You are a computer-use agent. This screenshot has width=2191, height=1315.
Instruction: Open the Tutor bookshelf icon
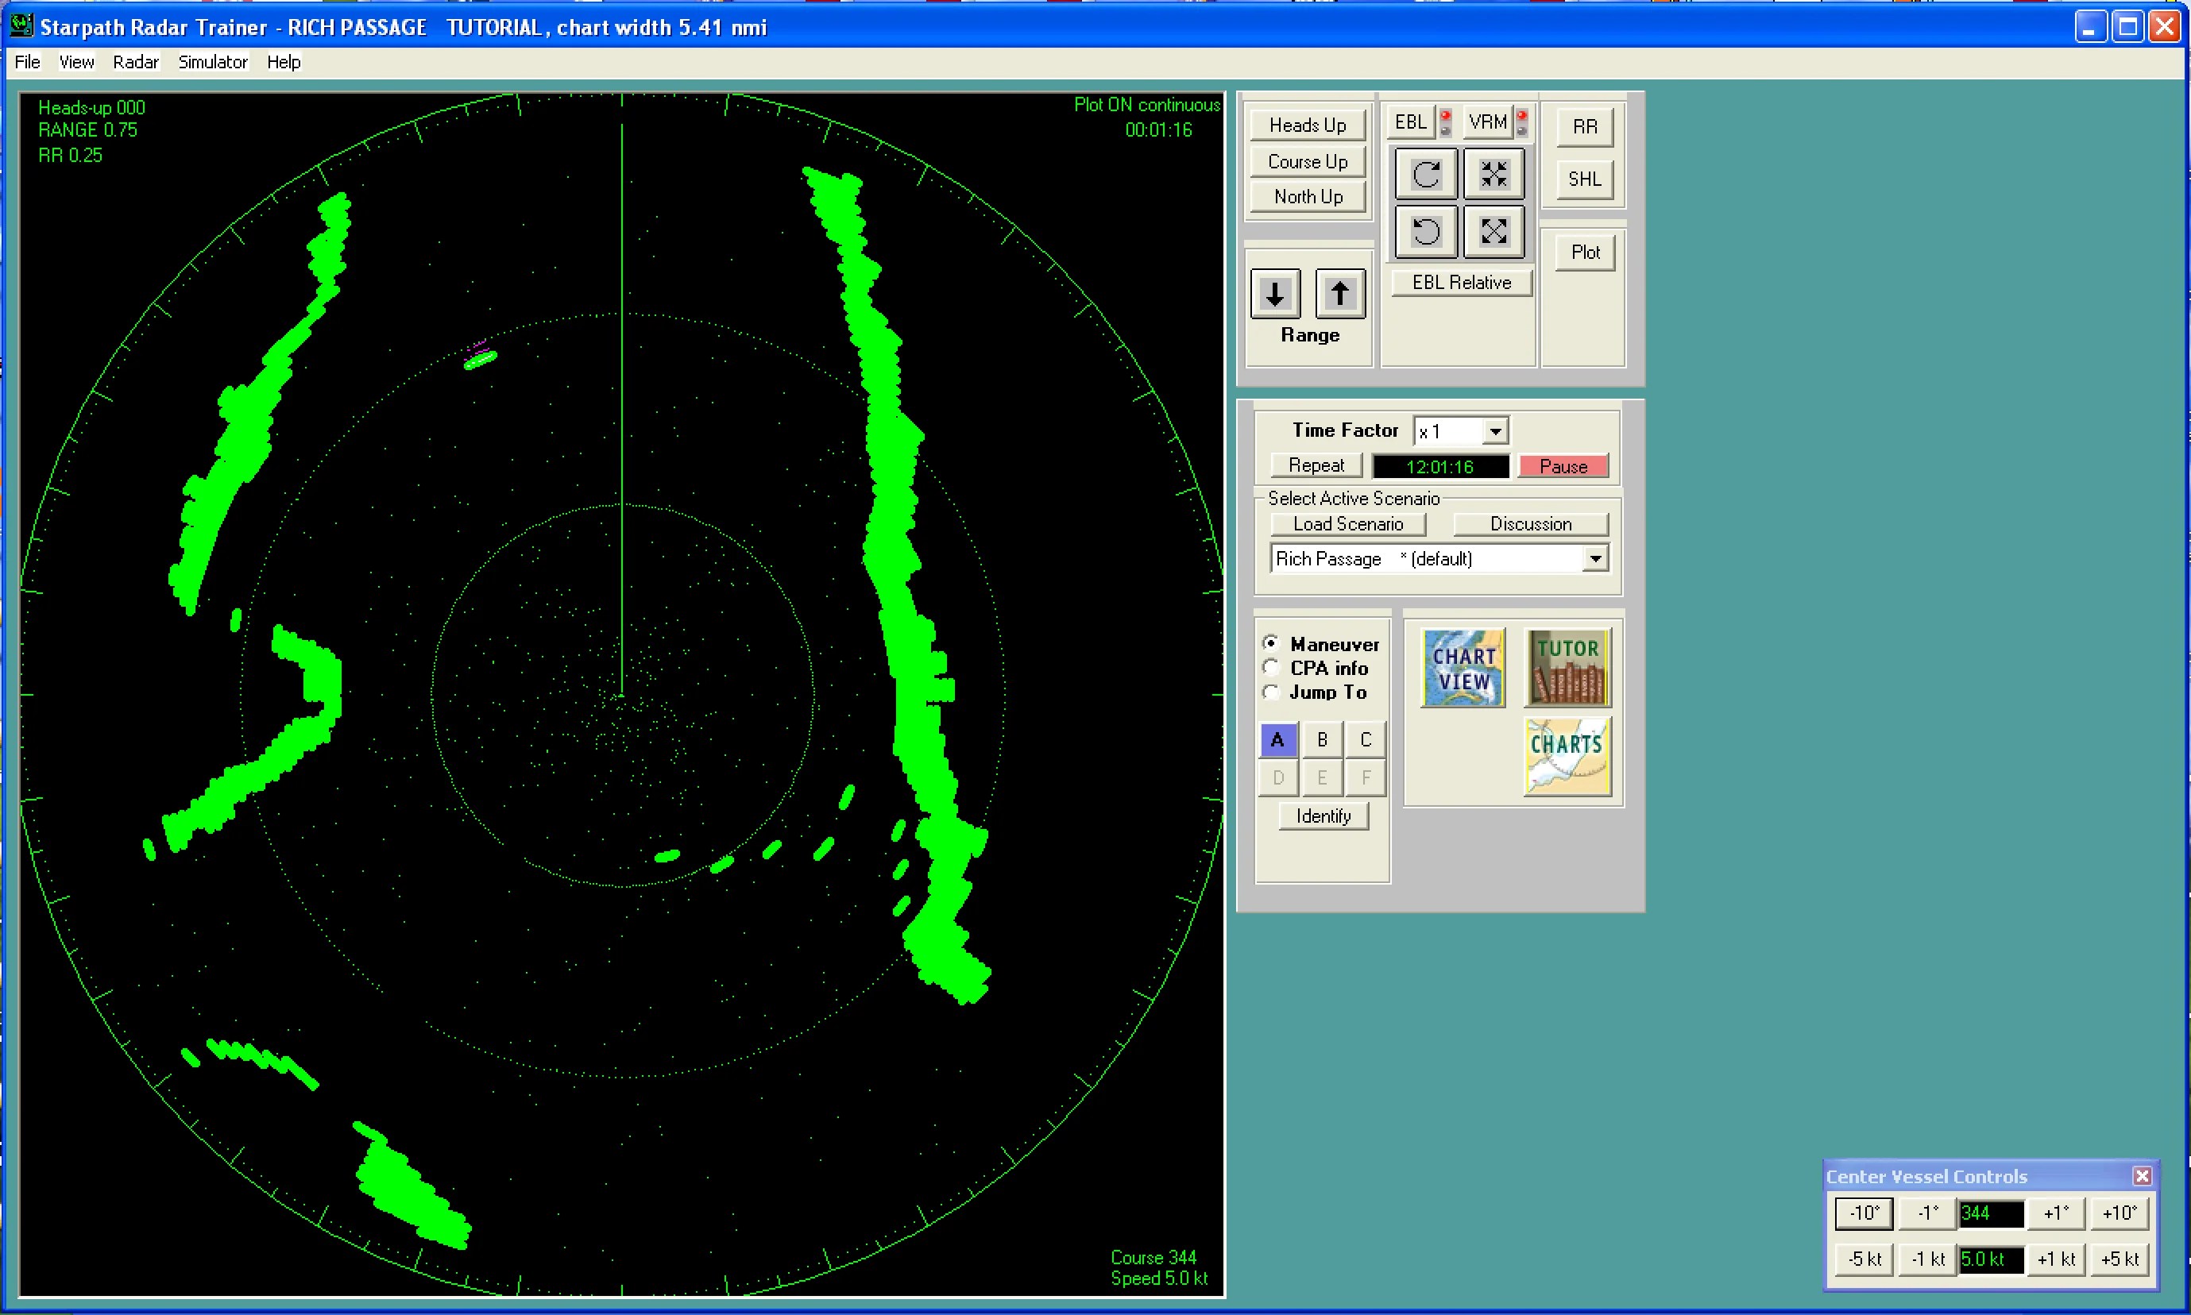1567,668
